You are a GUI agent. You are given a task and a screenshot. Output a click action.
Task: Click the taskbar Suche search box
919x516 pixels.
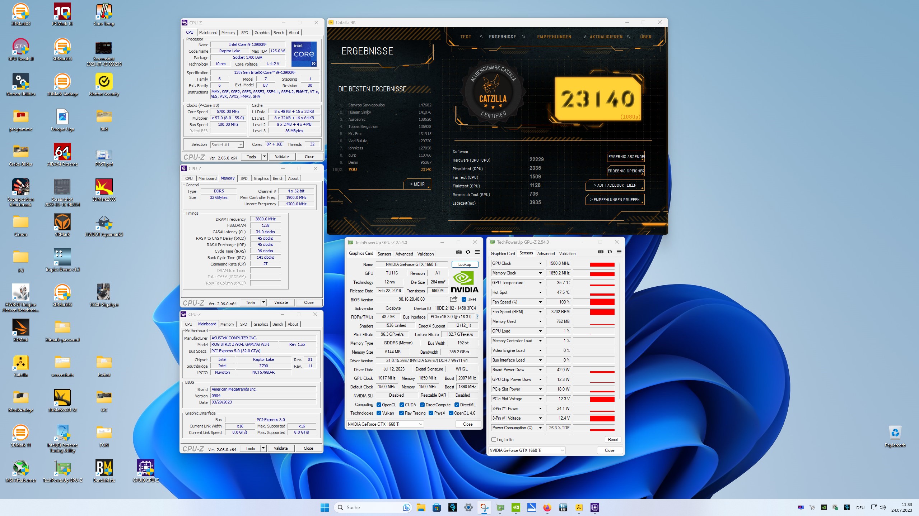coord(373,507)
